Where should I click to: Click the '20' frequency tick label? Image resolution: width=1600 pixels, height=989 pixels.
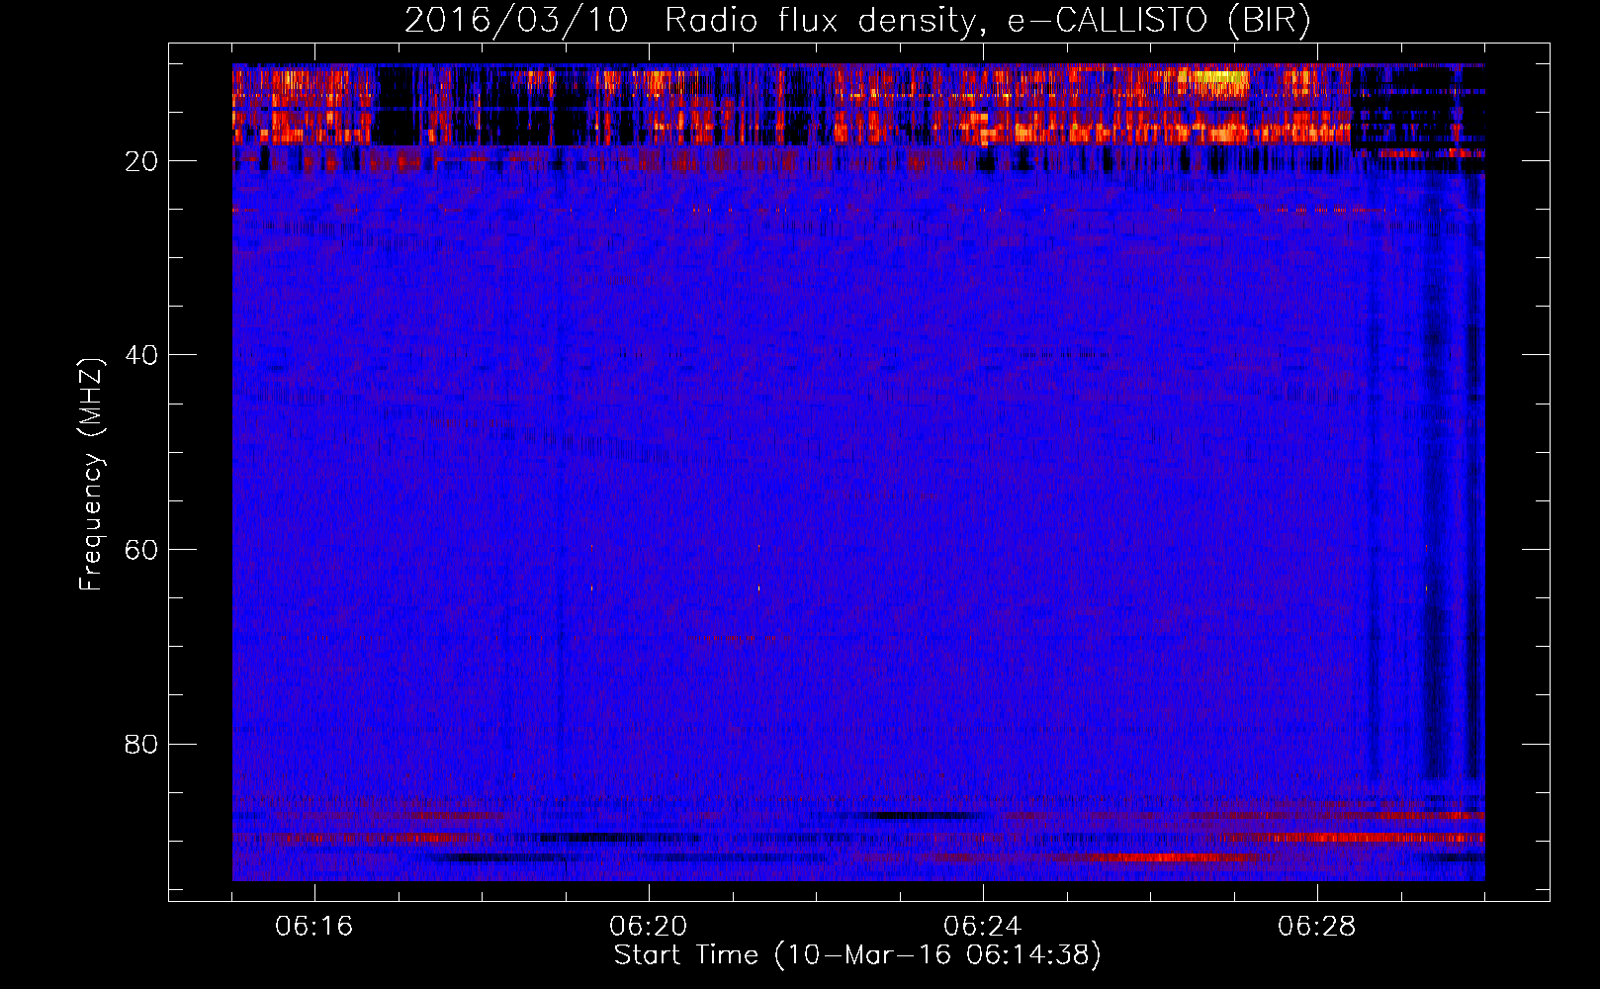point(142,161)
